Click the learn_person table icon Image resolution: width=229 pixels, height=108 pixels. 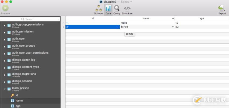click(9, 89)
